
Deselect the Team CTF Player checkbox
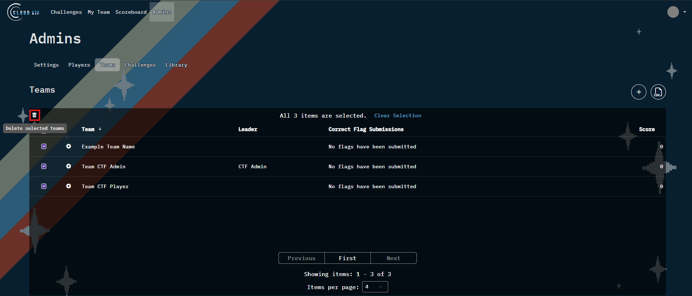[x=44, y=186]
